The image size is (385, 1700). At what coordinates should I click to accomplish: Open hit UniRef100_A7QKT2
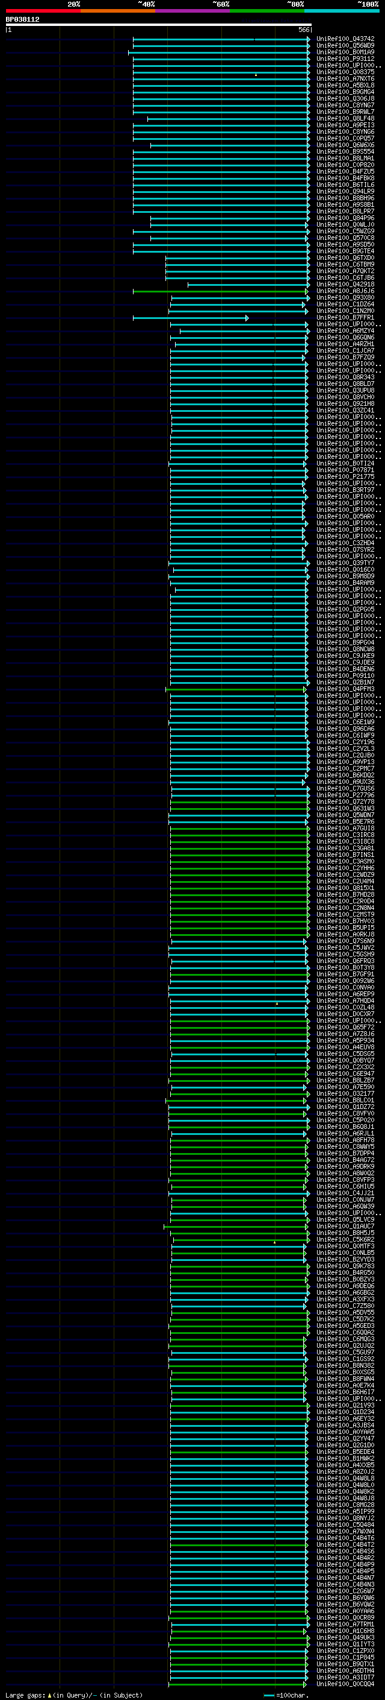[345, 271]
